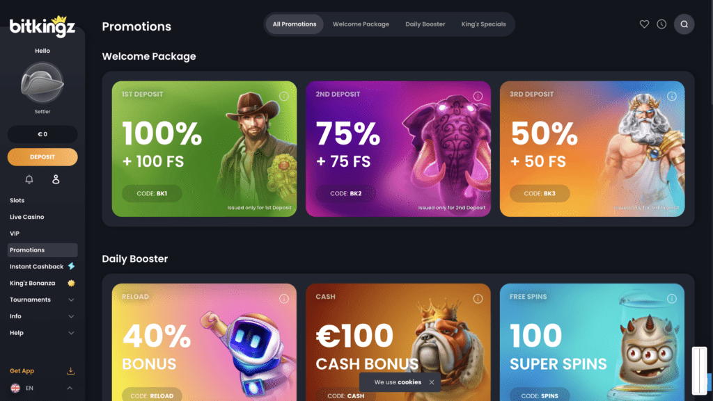Switch to Daily Booster tab
Viewport: 713px width, 401px height.
(425, 24)
